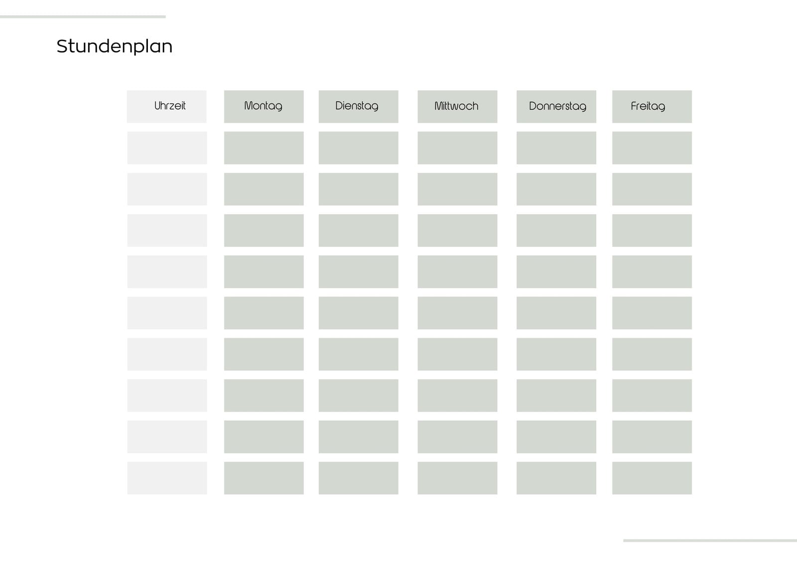Click first empty cell under Freitag
The width and height of the screenshot is (797, 563).
652,148
